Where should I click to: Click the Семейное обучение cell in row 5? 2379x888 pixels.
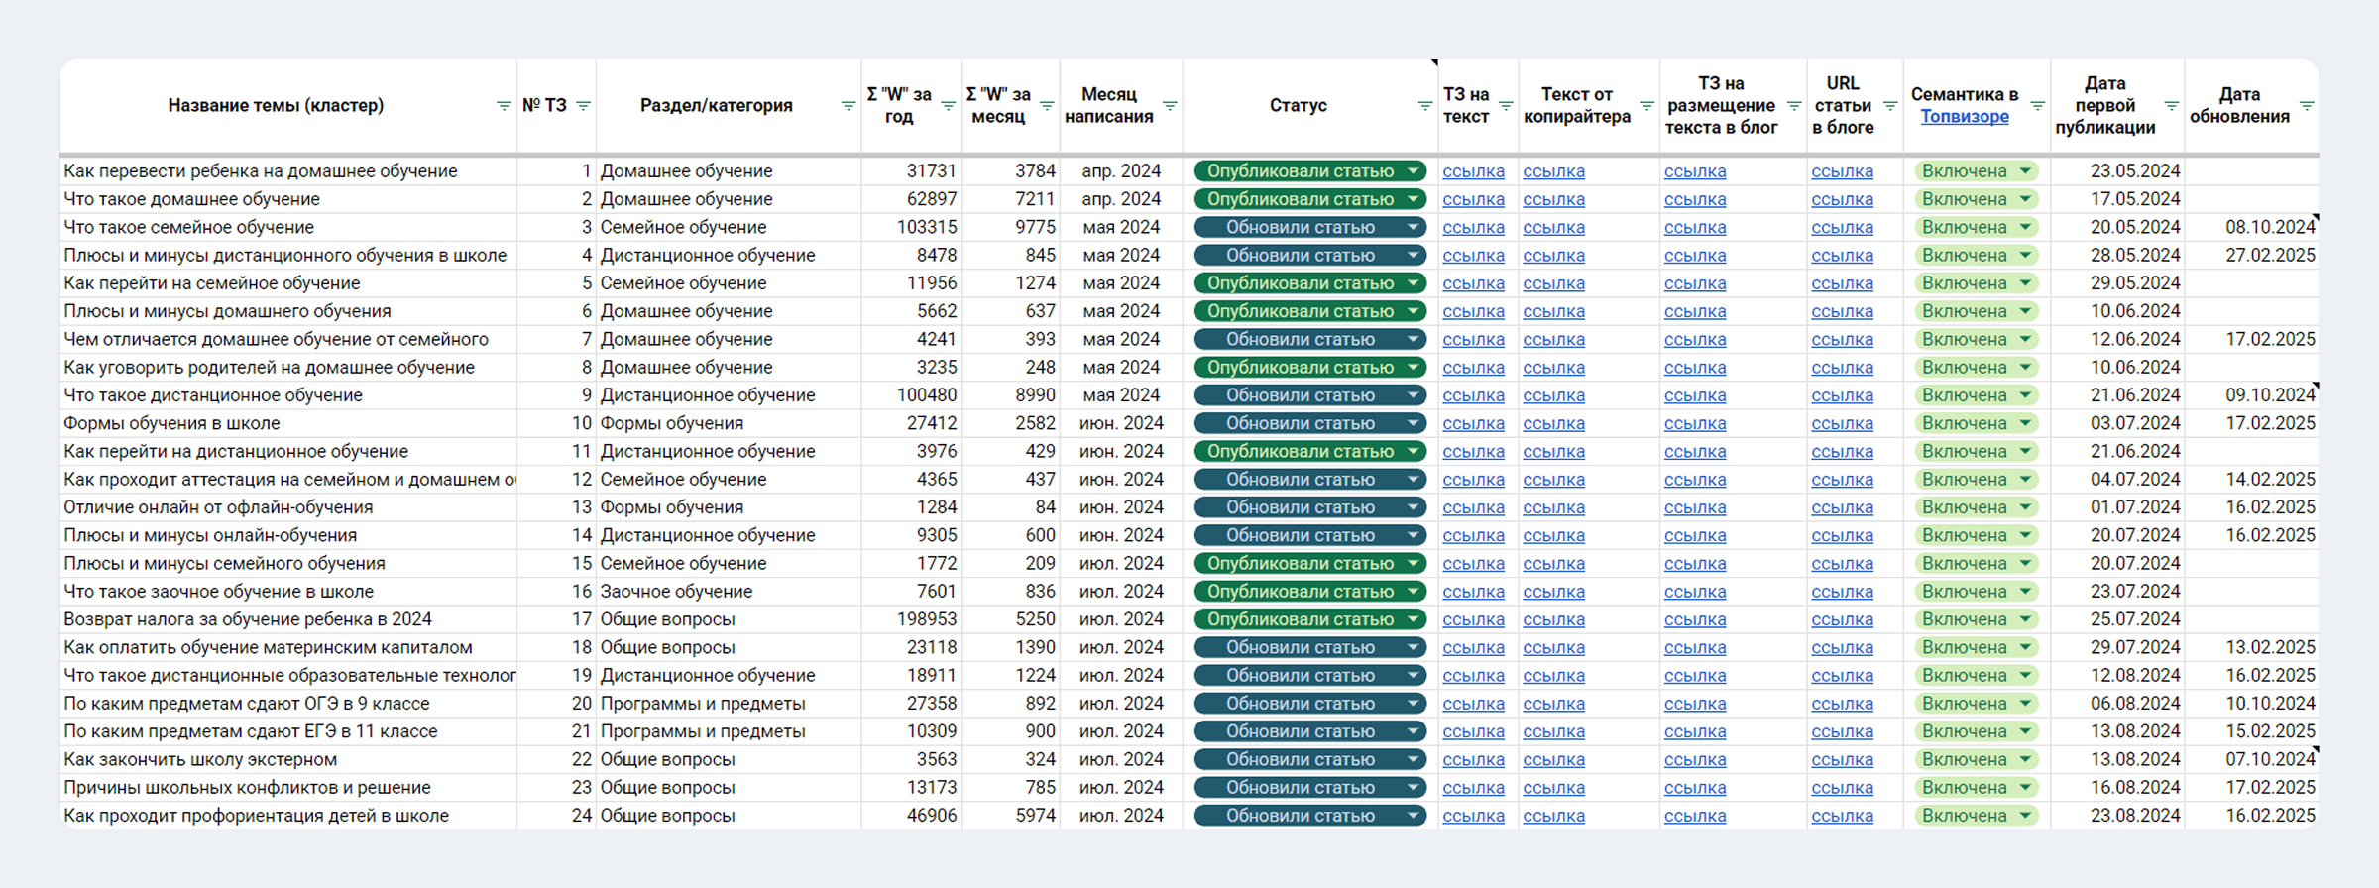pos(683,283)
